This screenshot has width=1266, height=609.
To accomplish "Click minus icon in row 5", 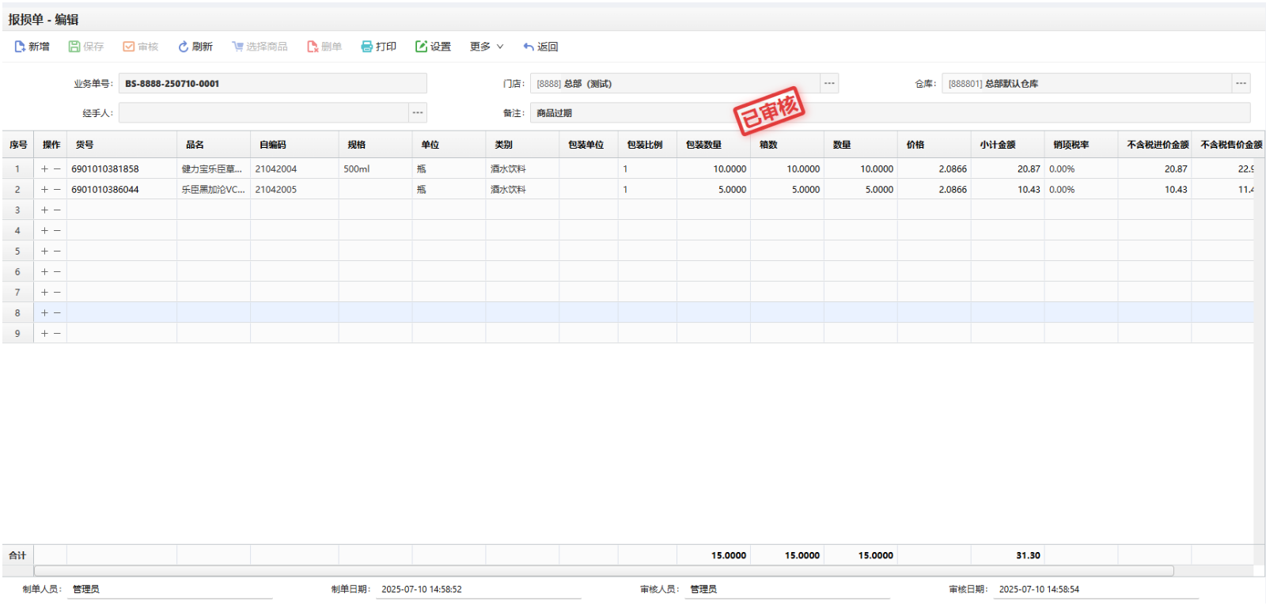I will 57,252.
